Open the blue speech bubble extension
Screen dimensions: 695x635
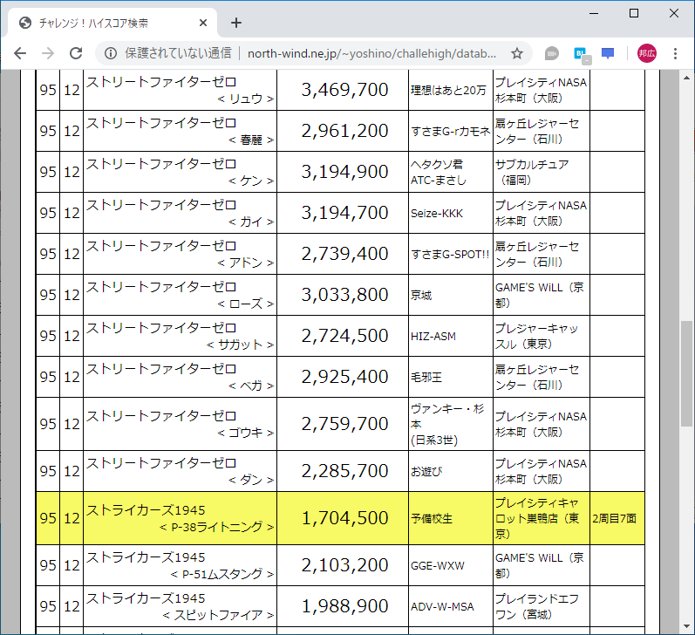coord(608,54)
